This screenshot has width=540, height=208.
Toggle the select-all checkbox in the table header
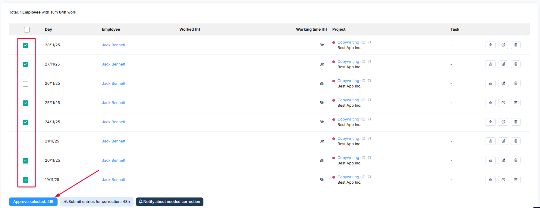tap(27, 30)
